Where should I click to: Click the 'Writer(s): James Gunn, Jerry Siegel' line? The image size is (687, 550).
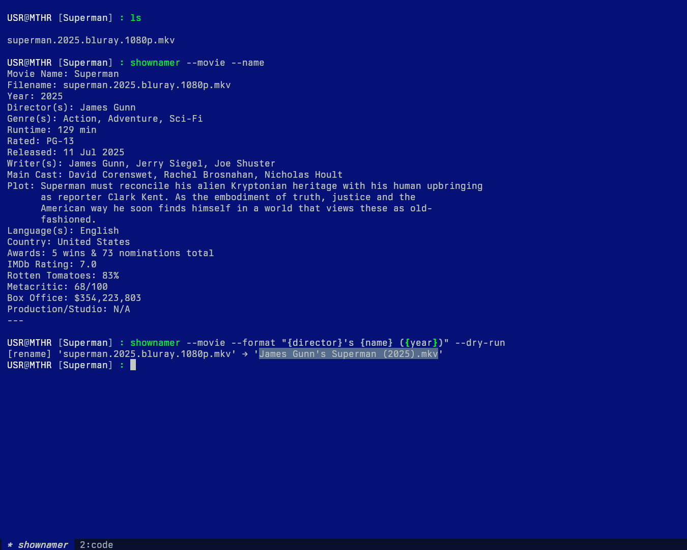141,163
